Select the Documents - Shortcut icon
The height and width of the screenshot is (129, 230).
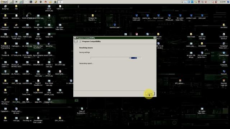[x=224, y=36]
